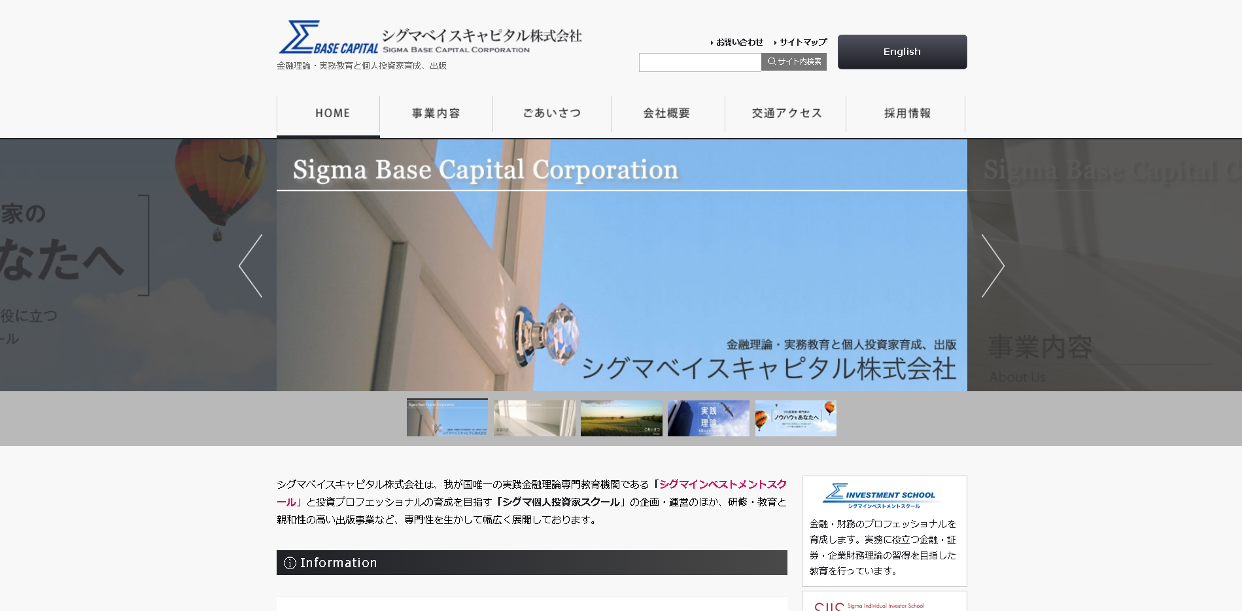The image size is (1242, 611).
Task: Open the ごあいさつ menu item
Action: pyautogui.click(x=552, y=114)
